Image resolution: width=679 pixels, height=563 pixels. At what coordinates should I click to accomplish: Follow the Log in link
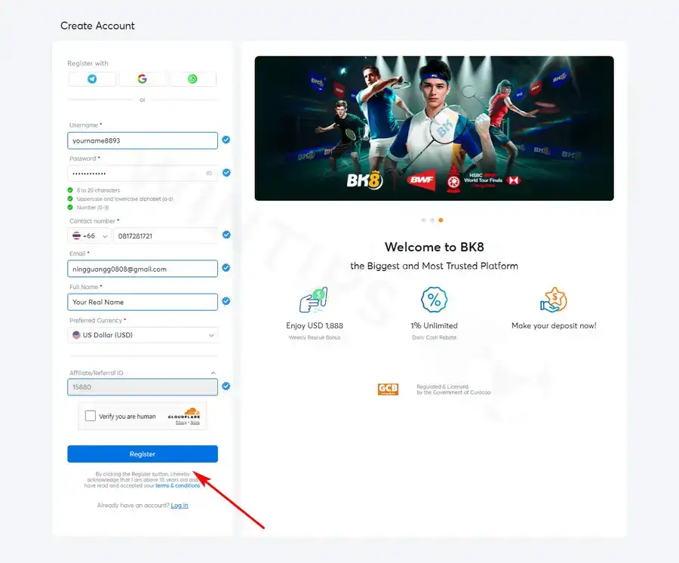[180, 506]
